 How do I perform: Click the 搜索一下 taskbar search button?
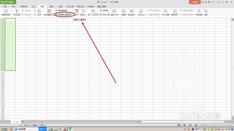[42, 129]
